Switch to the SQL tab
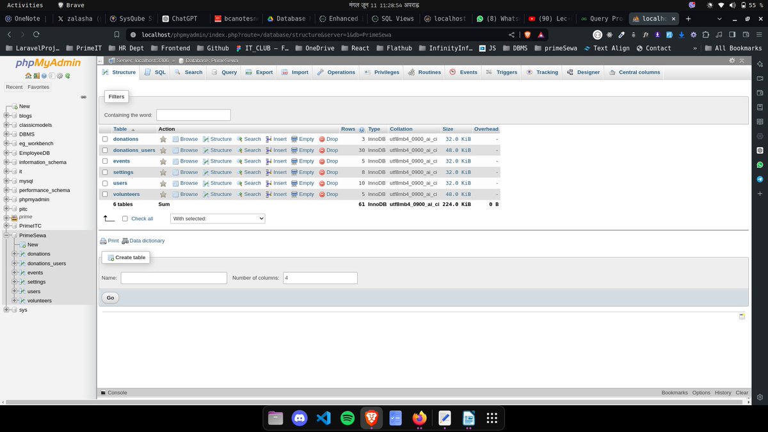Image resolution: width=768 pixels, height=432 pixels. pos(155,72)
